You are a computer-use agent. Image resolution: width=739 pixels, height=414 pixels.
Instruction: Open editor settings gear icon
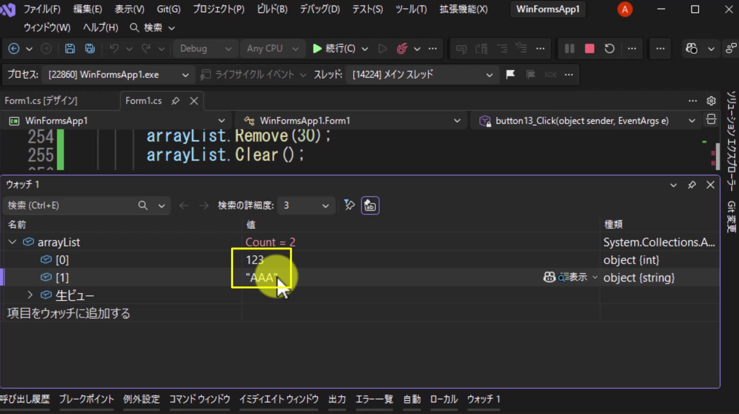[711, 101]
